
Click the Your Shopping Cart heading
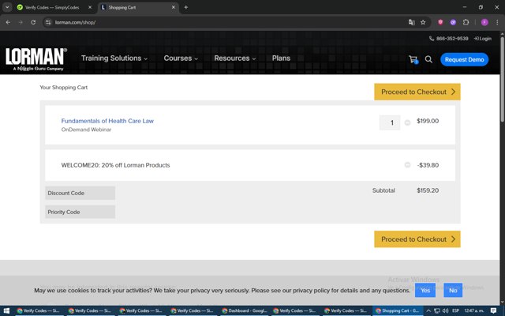coord(63,88)
